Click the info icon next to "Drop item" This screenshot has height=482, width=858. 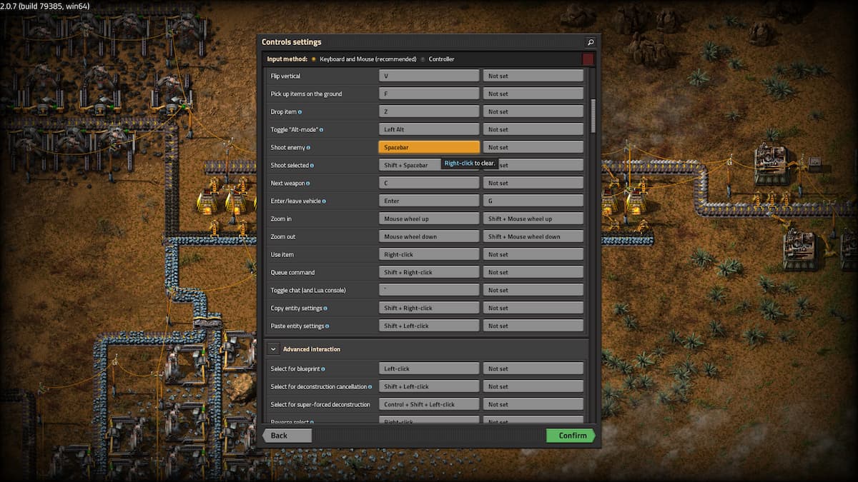click(x=301, y=111)
